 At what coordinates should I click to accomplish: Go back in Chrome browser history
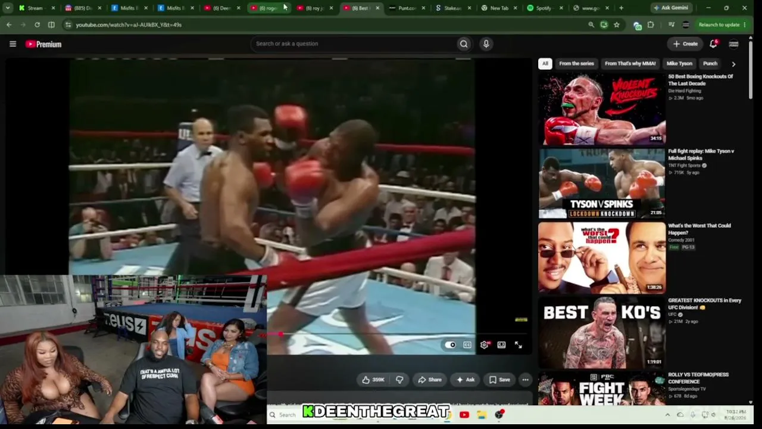9,24
